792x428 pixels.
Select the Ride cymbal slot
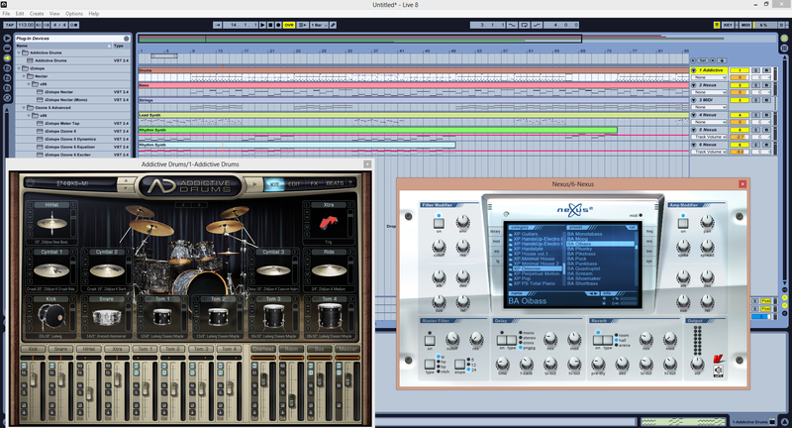click(x=328, y=270)
